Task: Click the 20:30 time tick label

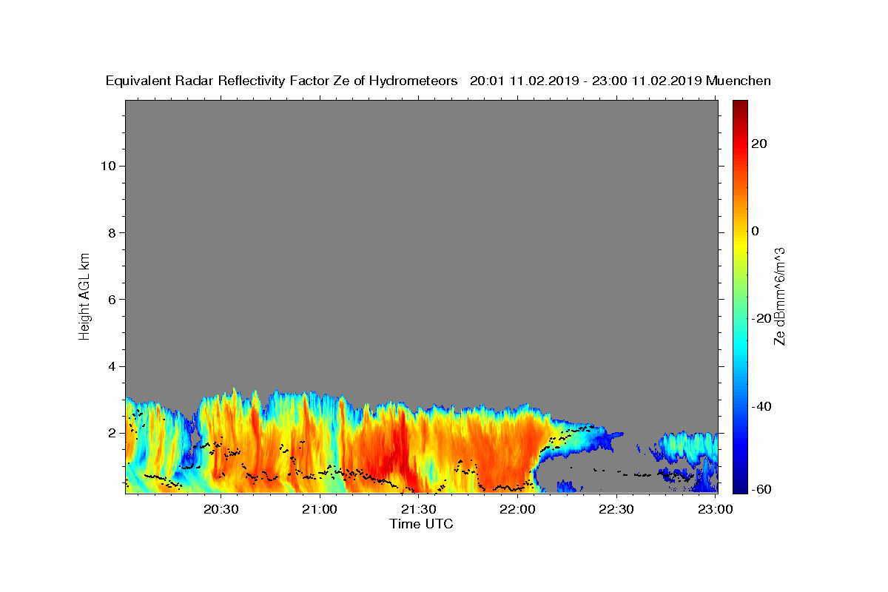Action: tap(221, 509)
